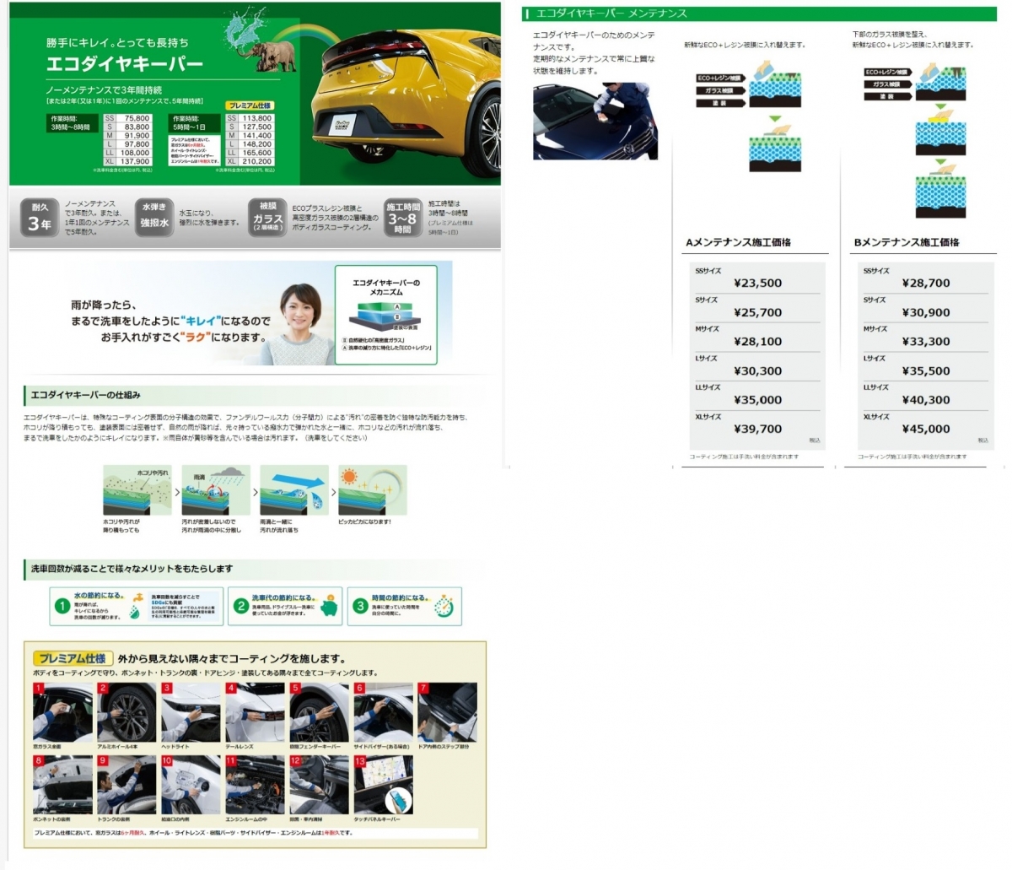Open the タッチパネルキーパー photo numbered 13
The image size is (1012, 870).
(383, 785)
